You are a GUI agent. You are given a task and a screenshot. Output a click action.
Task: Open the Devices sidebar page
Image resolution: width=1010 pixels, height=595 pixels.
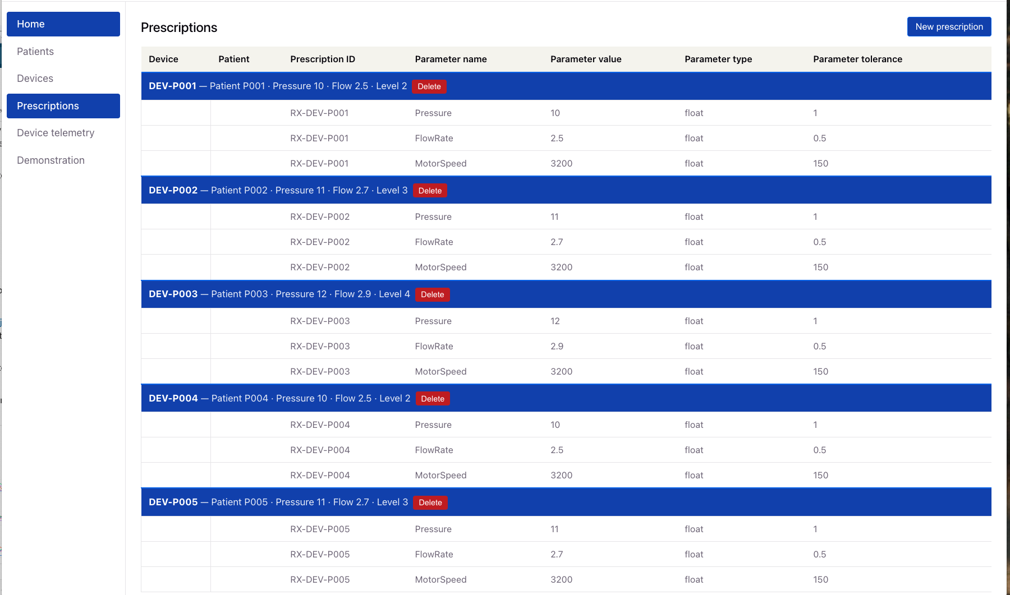point(35,79)
